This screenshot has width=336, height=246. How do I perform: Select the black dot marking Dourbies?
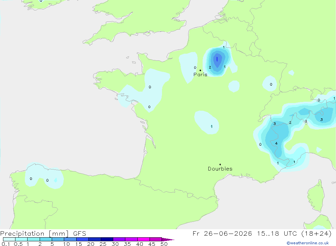click(x=220, y=164)
